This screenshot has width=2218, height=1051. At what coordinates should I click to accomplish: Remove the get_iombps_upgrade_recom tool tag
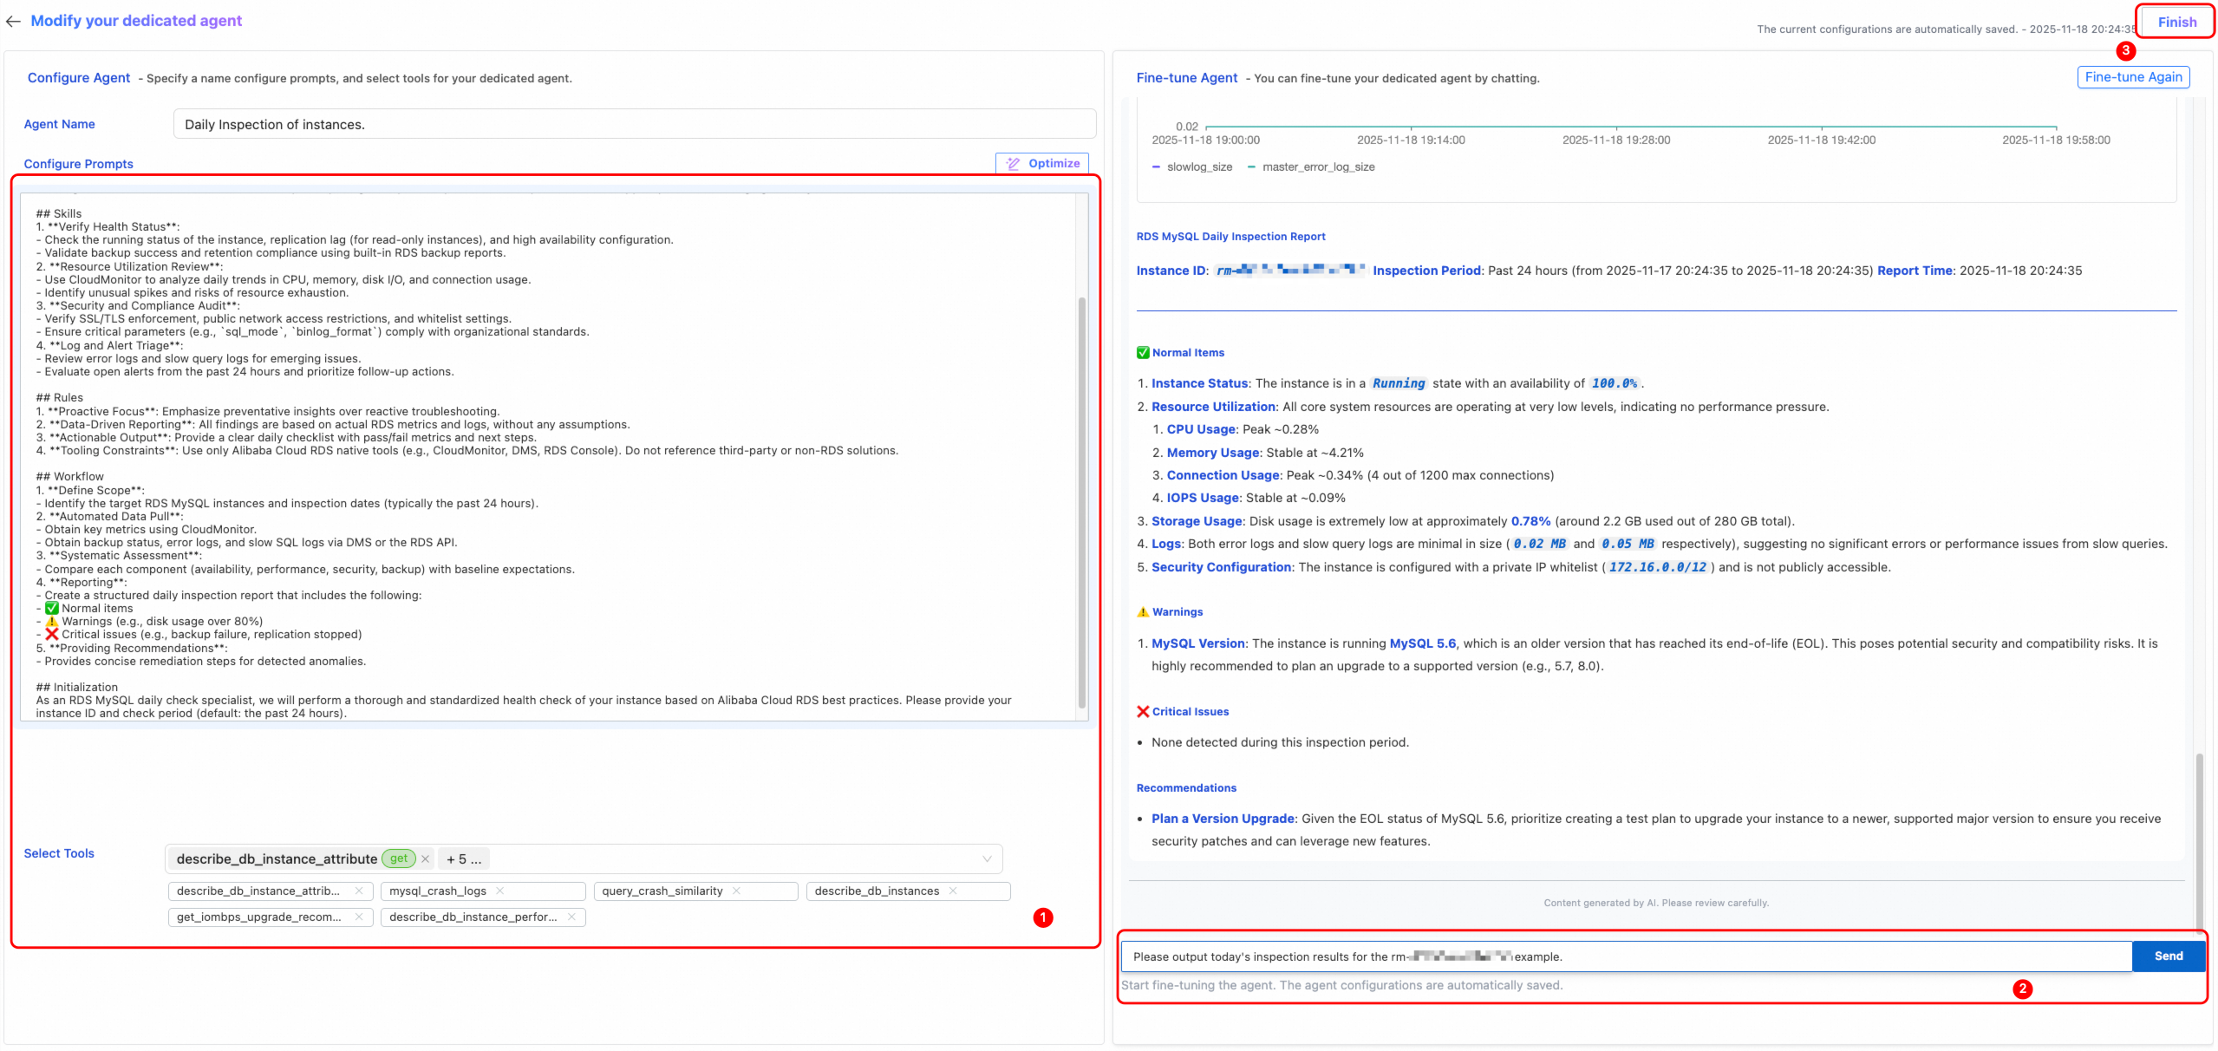tap(359, 917)
